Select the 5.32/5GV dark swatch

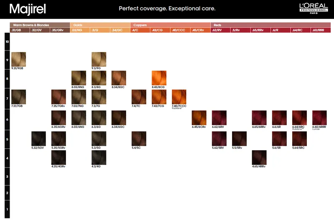tap(38, 139)
